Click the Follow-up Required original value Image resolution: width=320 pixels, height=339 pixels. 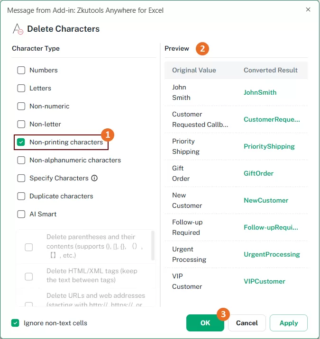187,227
